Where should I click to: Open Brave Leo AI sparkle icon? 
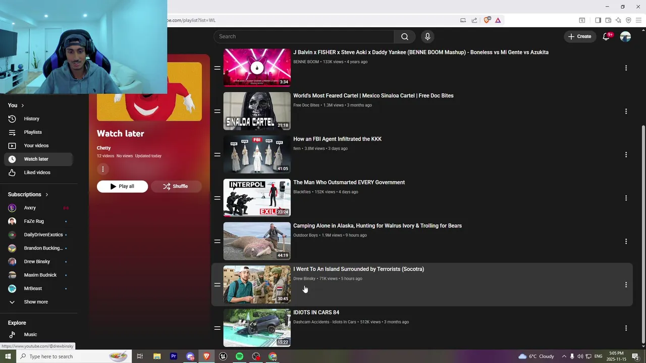(618, 20)
